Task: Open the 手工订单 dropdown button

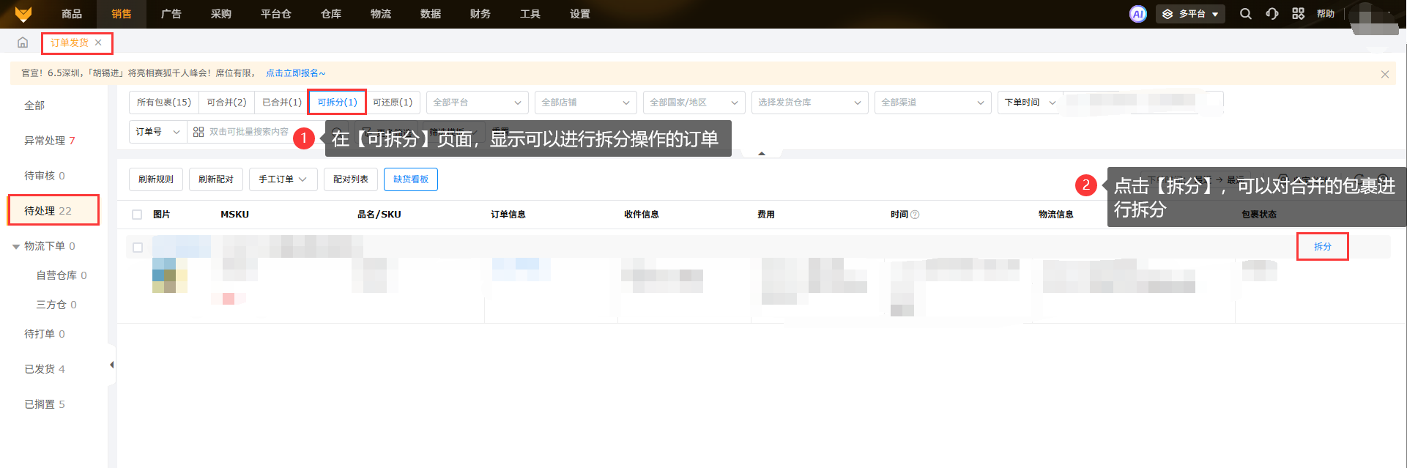Action: tap(283, 179)
